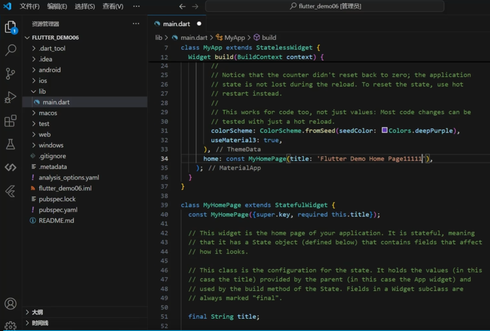Screen dimensions: 490x331
Task: Open the Extensions view icon
Action: point(11,121)
